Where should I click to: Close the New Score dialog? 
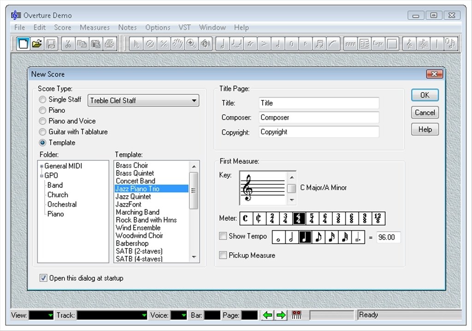434,74
